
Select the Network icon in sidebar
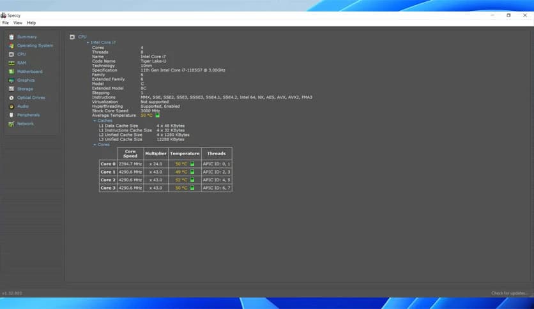tap(11, 124)
